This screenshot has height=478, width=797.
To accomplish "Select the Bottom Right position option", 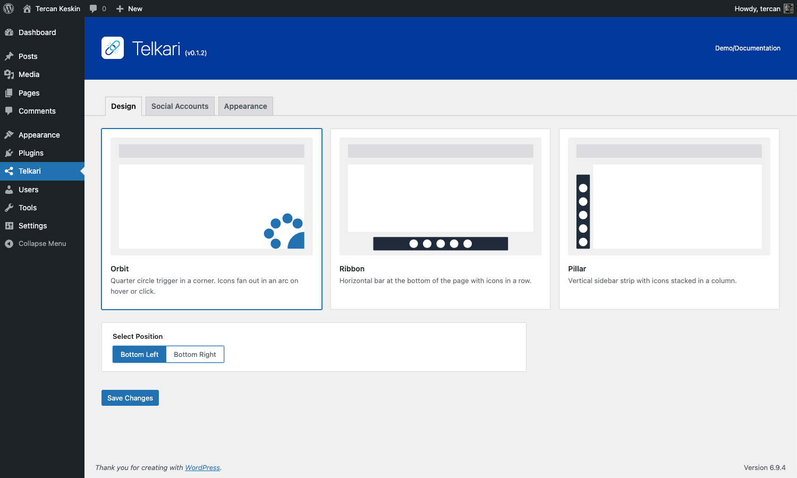I will [x=194, y=354].
